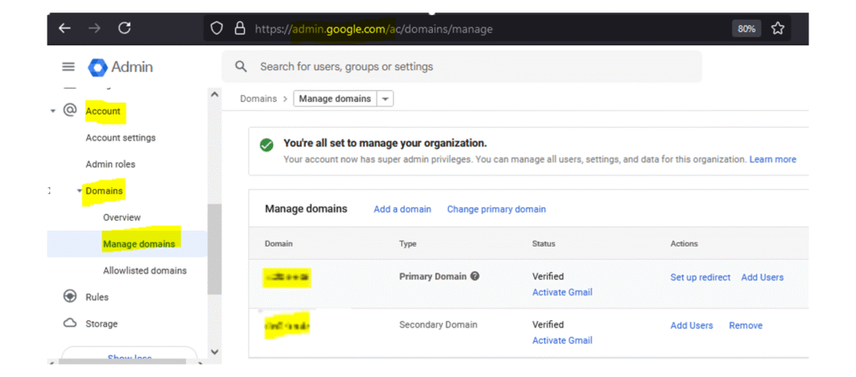Click the browser back arrow
This screenshot has height=377, width=856.
[64, 28]
